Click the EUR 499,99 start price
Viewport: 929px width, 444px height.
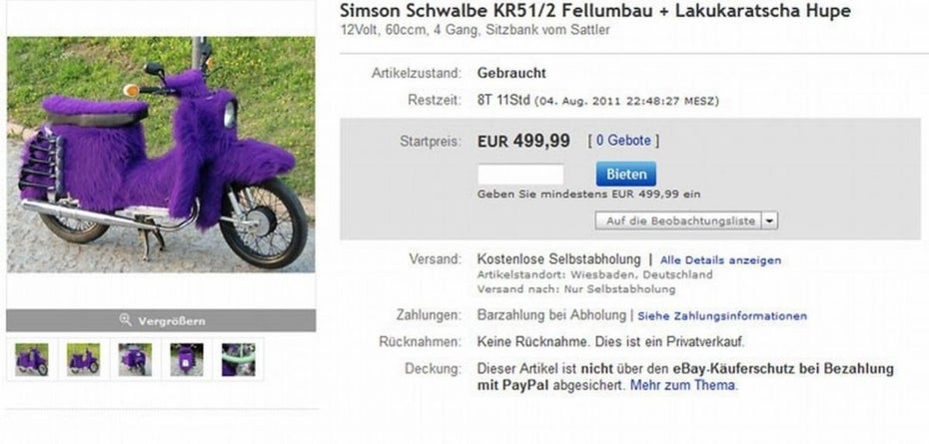click(x=523, y=141)
